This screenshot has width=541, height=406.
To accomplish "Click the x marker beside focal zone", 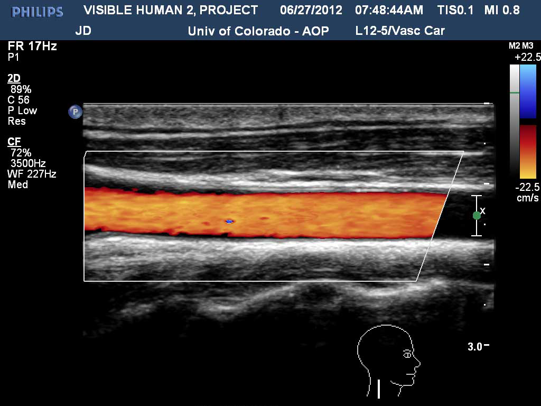I will 483,211.
